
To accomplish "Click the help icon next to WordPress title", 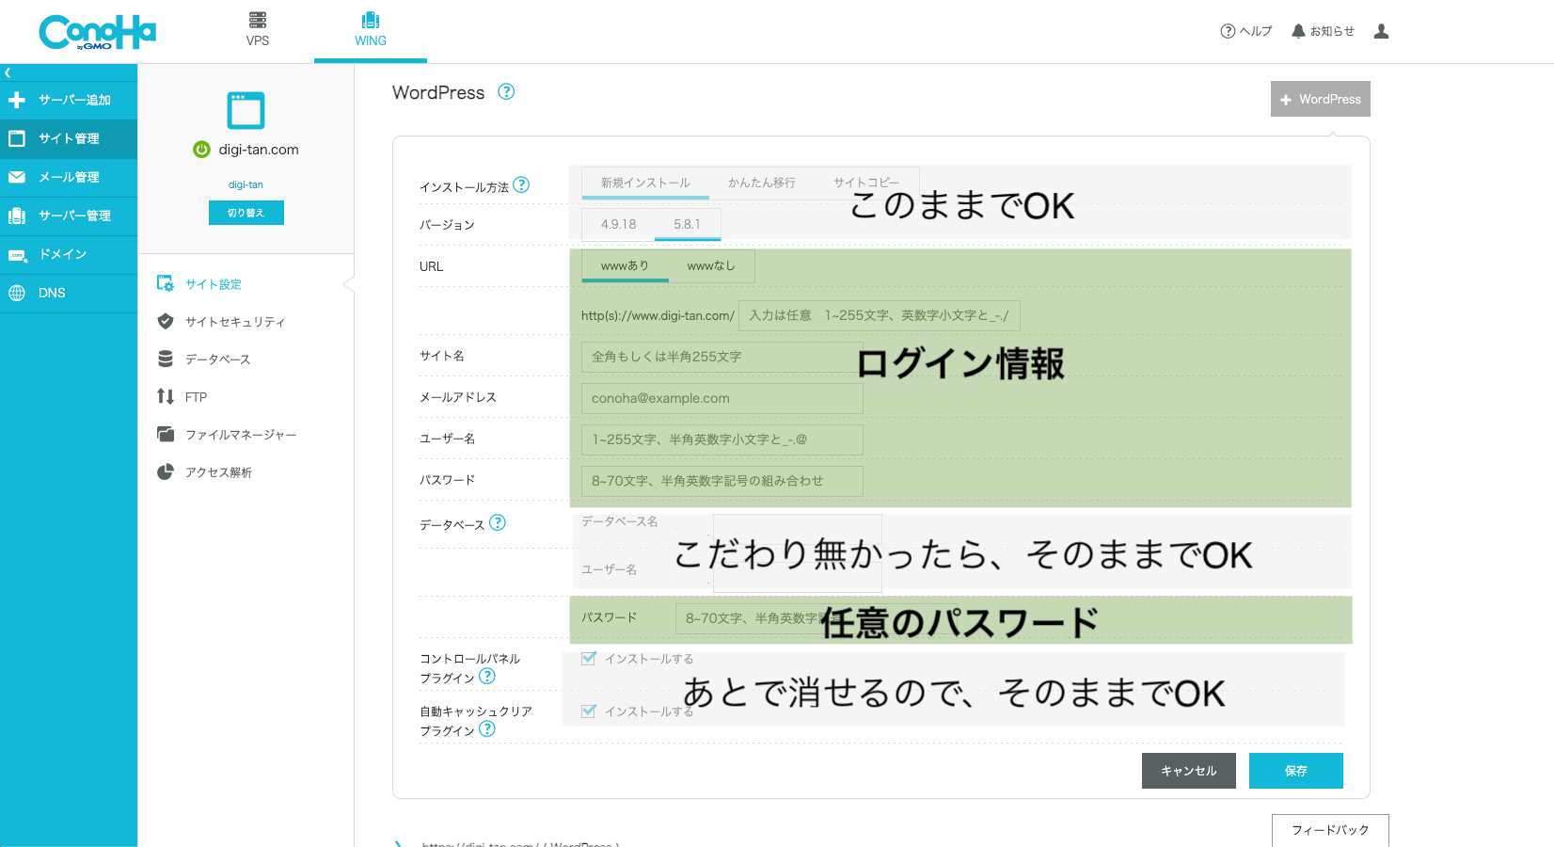I will tap(506, 91).
